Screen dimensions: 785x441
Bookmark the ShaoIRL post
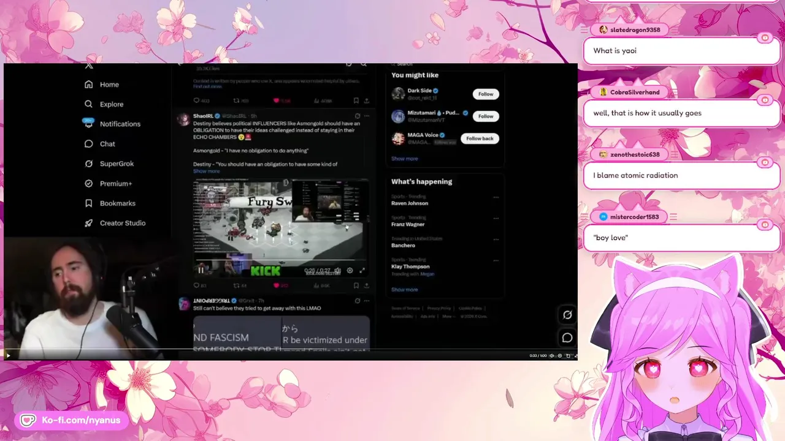pos(356,285)
